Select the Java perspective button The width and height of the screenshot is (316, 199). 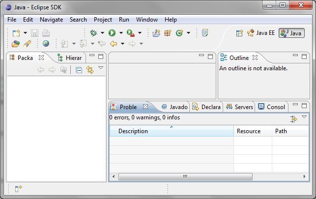pos(291,33)
